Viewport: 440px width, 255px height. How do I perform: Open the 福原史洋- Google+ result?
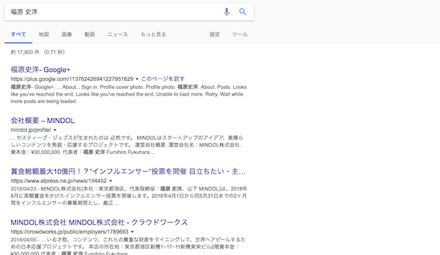(x=41, y=69)
